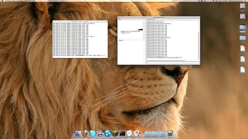Open the second hard drive icon on desktop
The height and width of the screenshot is (139, 248).
coord(243,17)
